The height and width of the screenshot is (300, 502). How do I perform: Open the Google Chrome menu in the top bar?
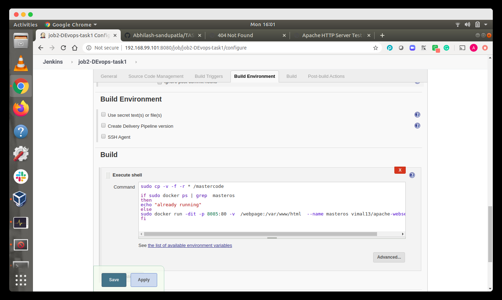click(70, 24)
